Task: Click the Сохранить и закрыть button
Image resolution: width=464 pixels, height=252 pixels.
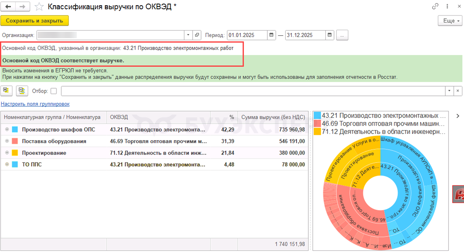Action: (x=35, y=21)
